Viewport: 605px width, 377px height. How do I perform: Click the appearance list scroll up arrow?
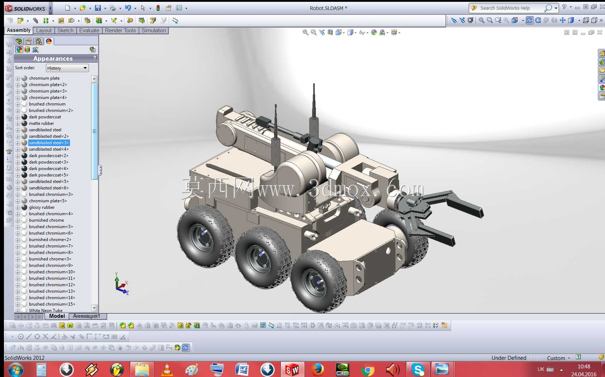(x=94, y=79)
